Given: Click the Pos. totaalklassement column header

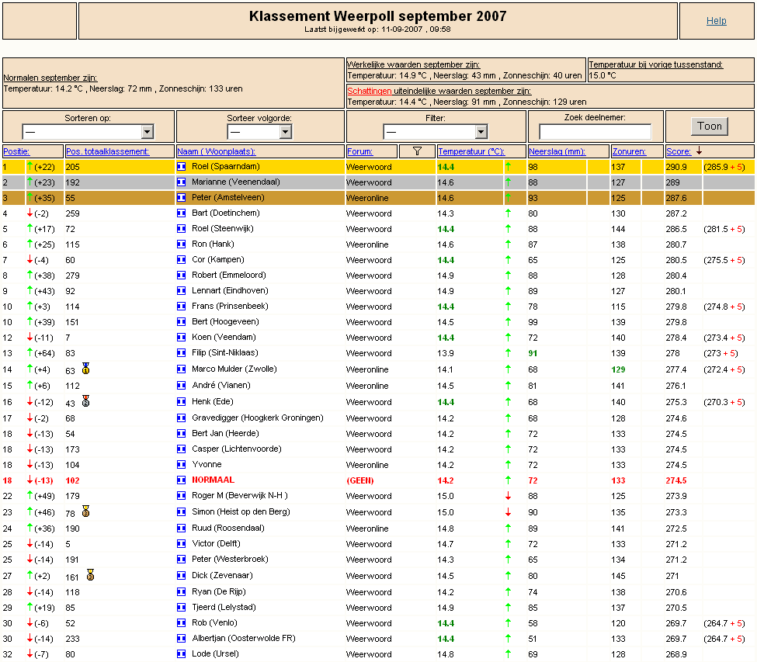Looking at the screenshot, I should [107, 151].
